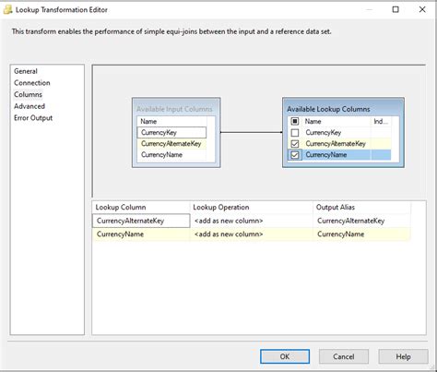Viewport: 437px width, 372px height.
Task: Select CurrencyName in Available Input Columns
Action: 171,155
